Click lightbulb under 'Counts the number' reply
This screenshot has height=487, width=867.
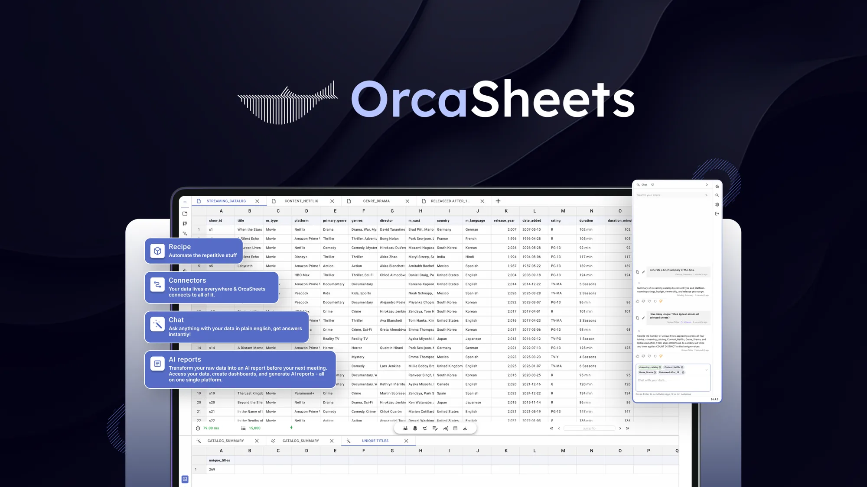(661, 356)
